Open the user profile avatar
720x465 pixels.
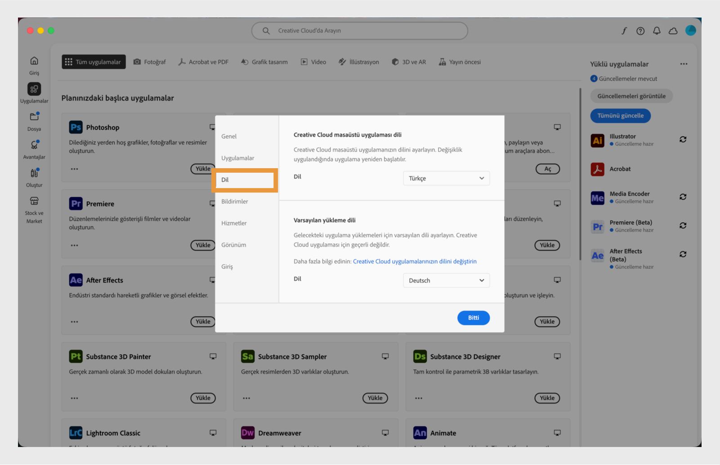coord(691,30)
